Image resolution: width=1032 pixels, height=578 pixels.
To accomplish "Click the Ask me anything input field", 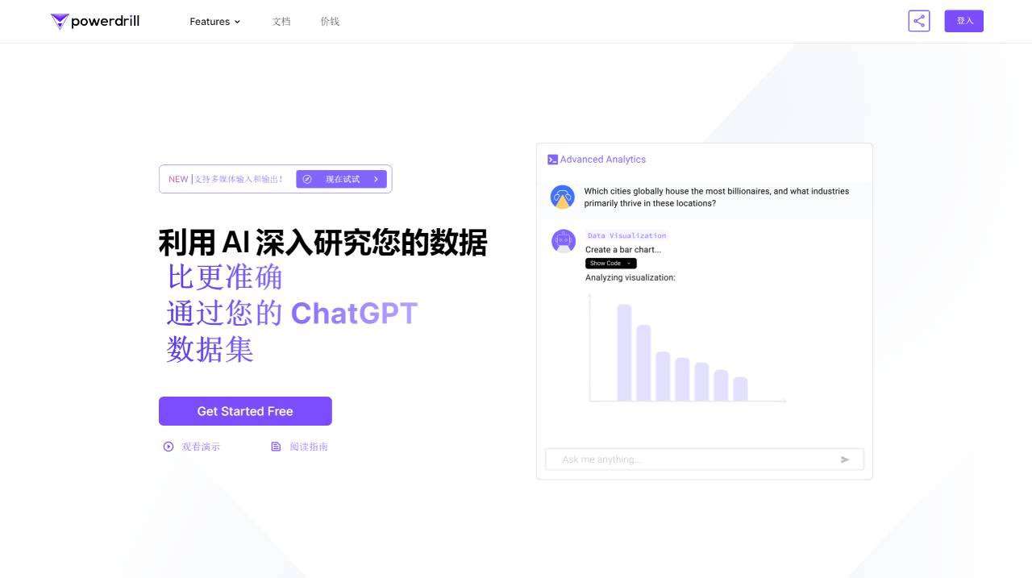I will (x=705, y=459).
